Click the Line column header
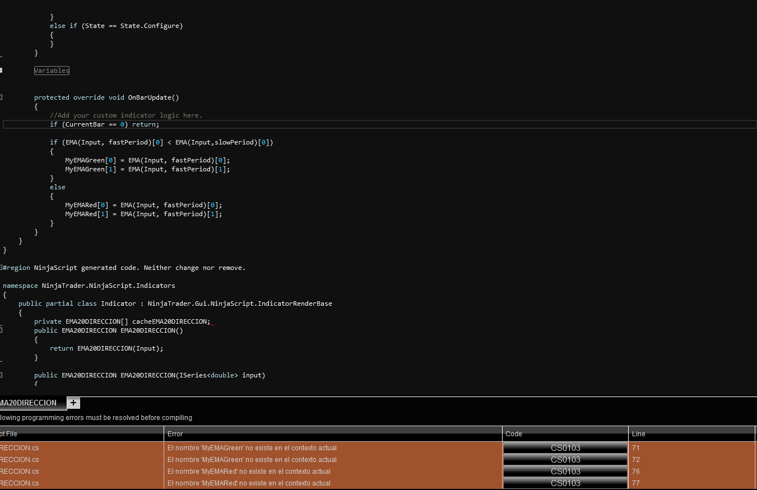This screenshot has width=757, height=490. (691, 434)
